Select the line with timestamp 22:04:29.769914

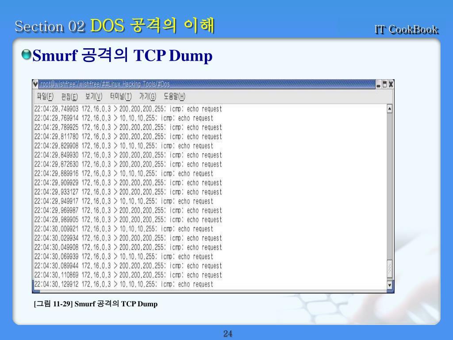pos(124,118)
